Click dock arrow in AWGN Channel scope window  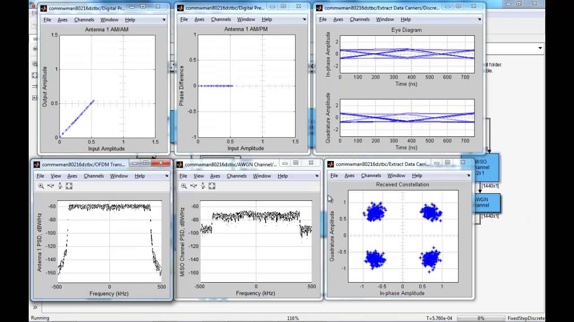317,176
